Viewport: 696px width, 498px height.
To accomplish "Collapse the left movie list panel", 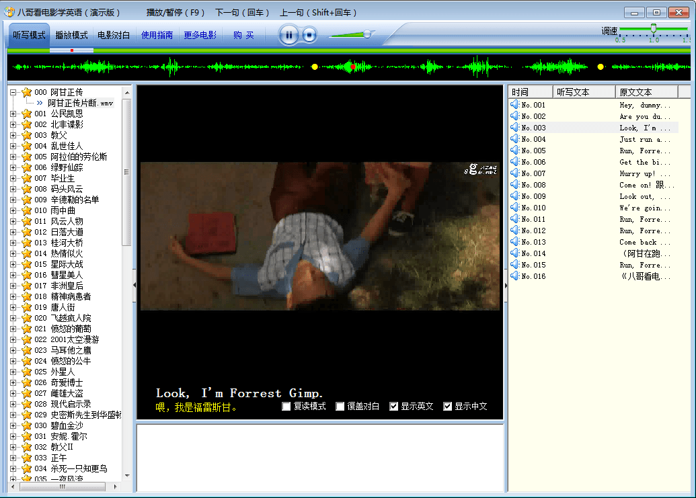I will pyautogui.click(x=134, y=285).
